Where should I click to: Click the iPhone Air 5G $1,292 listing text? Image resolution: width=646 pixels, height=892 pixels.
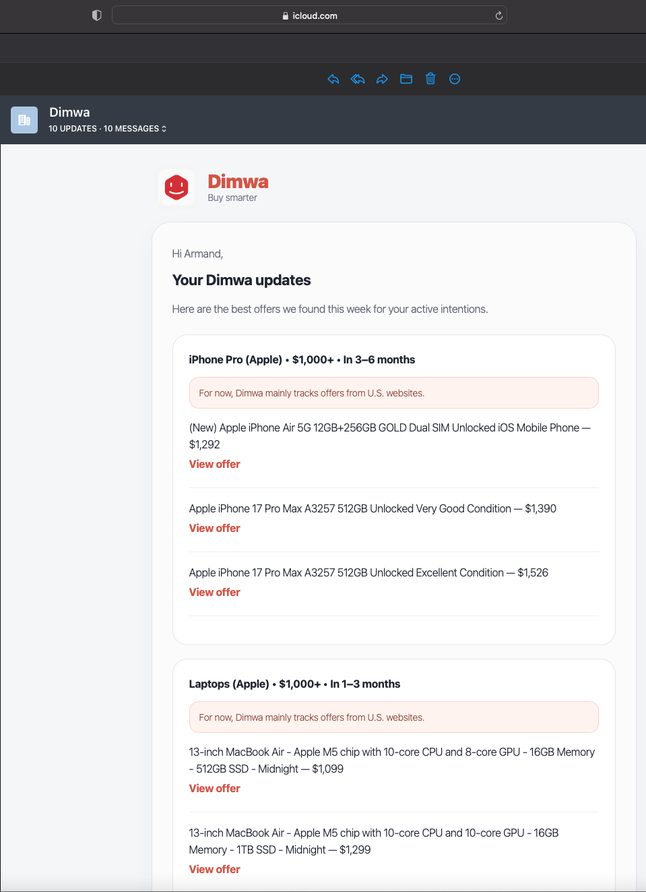390,436
